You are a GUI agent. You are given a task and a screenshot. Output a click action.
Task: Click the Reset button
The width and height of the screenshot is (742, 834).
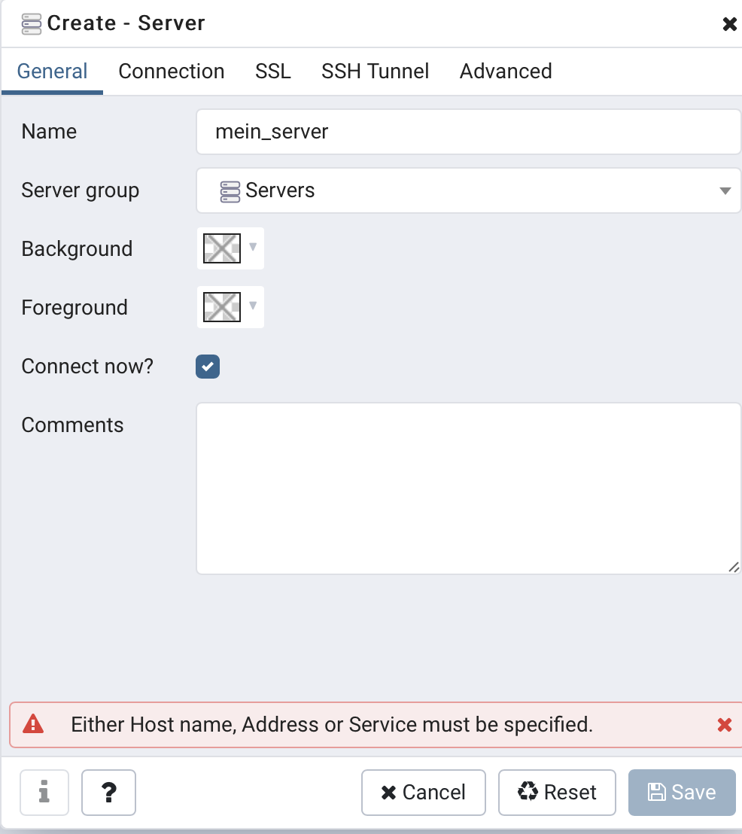[x=557, y=792]
